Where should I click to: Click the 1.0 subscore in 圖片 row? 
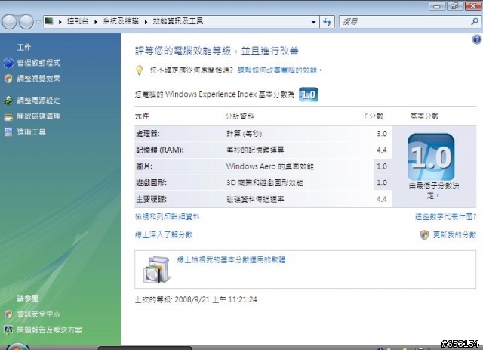coord(382,166)
